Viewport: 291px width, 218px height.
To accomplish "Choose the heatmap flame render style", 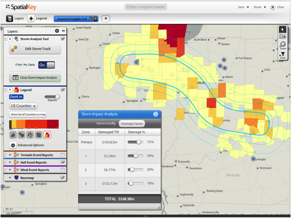I will point(13,135).
